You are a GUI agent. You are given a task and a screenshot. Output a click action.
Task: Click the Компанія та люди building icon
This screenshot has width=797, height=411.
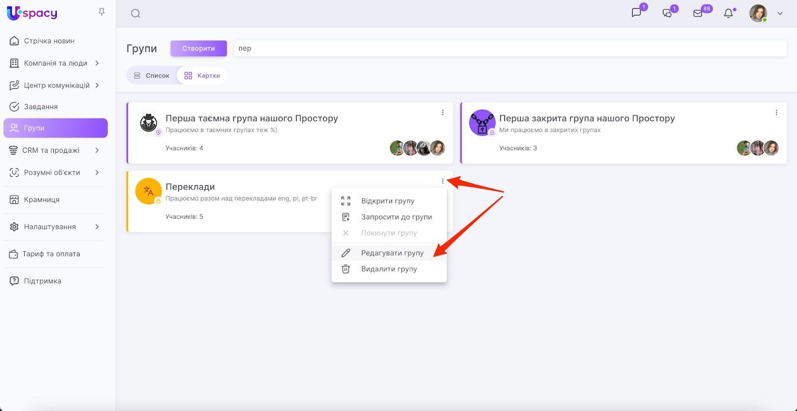click(14, 63)
